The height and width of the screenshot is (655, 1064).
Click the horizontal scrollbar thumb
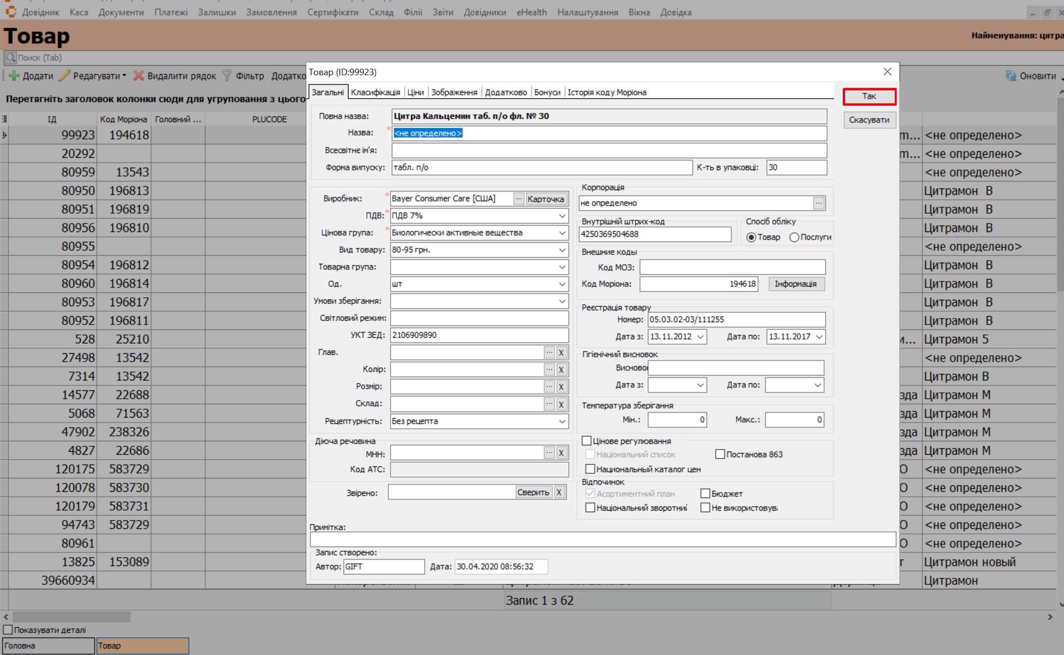tap(72, 617)
